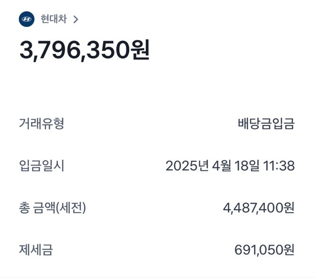Click the 원 suffix of the headline amount
The image size is (314, 278).
[140, 51]
